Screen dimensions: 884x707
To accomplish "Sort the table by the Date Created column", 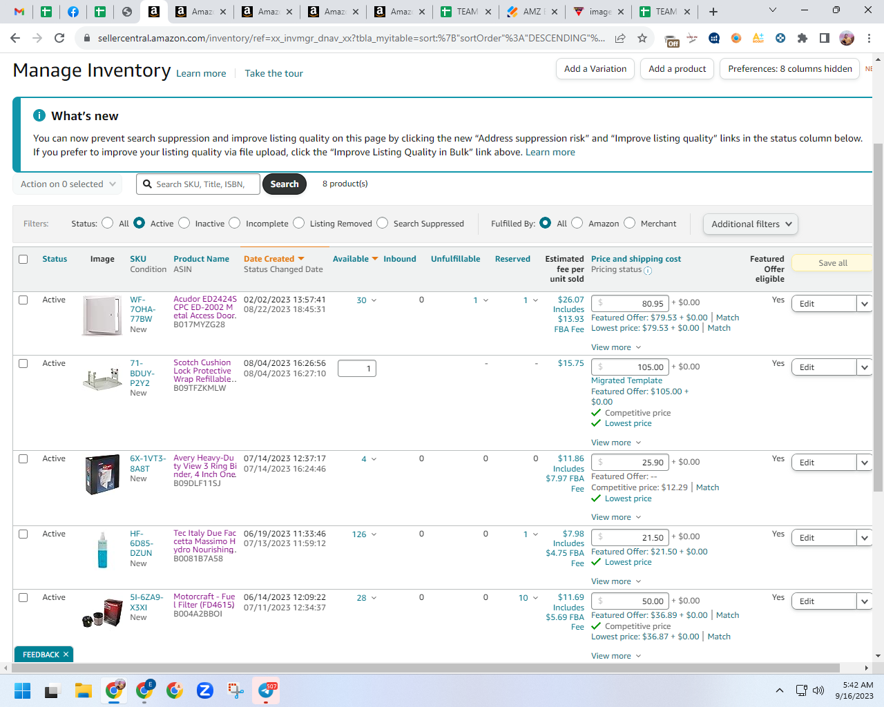I will [273, 259].
